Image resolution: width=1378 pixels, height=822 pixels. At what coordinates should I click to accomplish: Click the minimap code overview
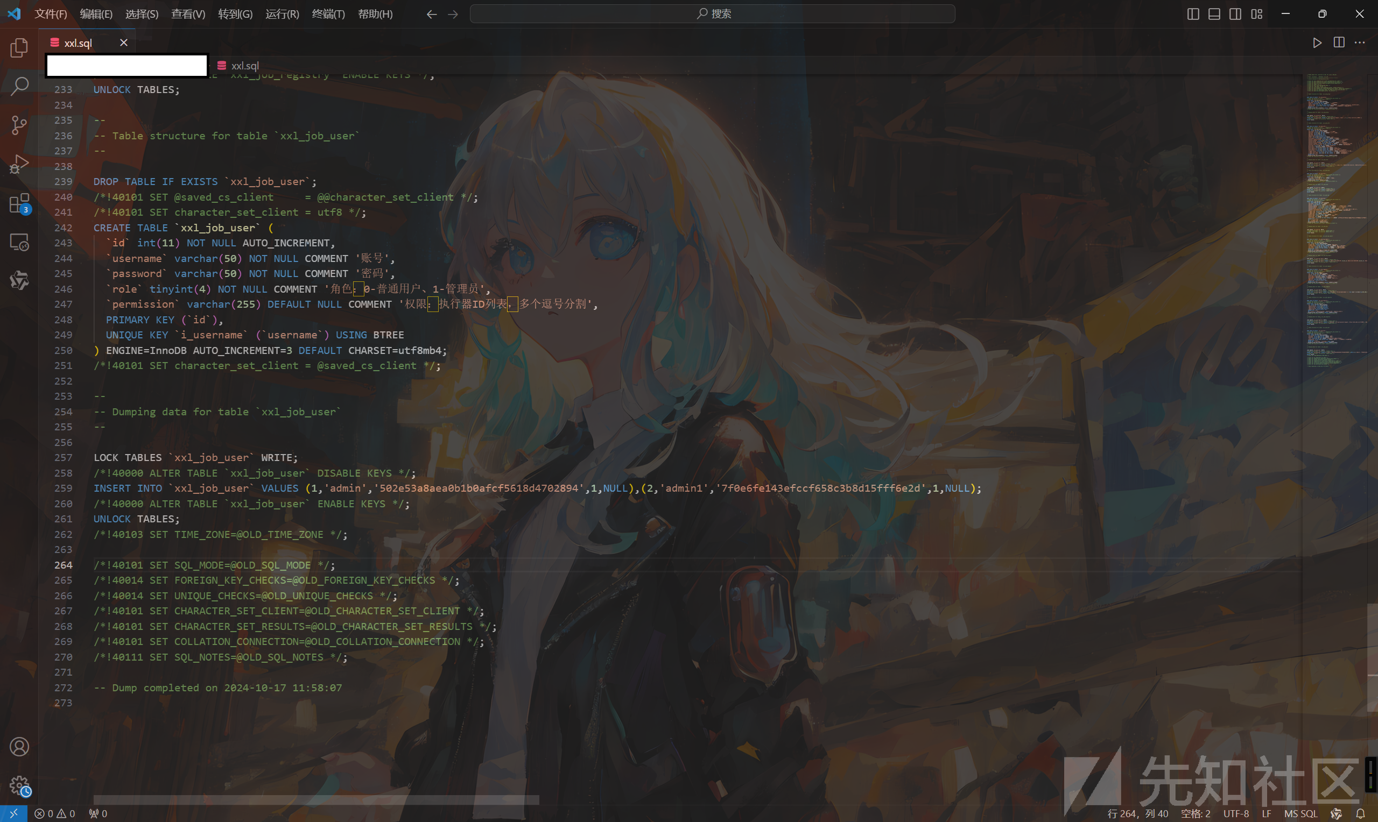(1336, 220)
